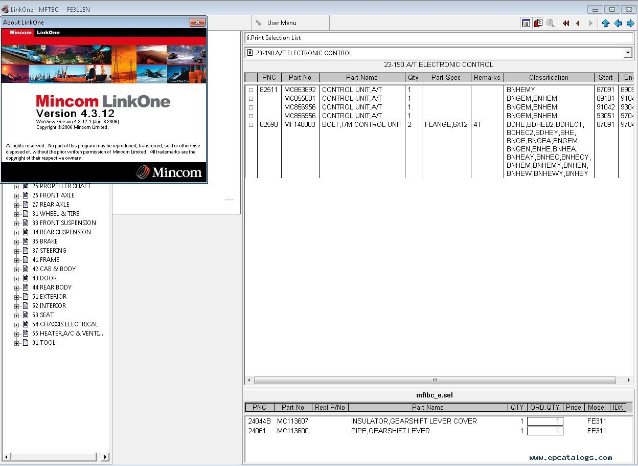Click the ORD.QTY field for MC113600
Screen dimensions: 638x466
pyautogui.click(x=545, y=431)
